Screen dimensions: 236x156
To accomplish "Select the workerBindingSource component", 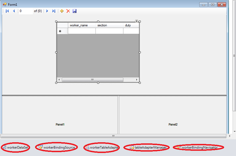I will [x=57, y=147].
